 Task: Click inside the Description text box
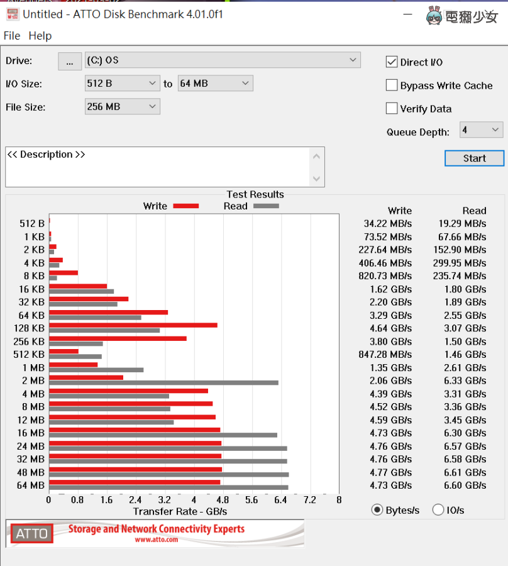(x=157, y=167)
